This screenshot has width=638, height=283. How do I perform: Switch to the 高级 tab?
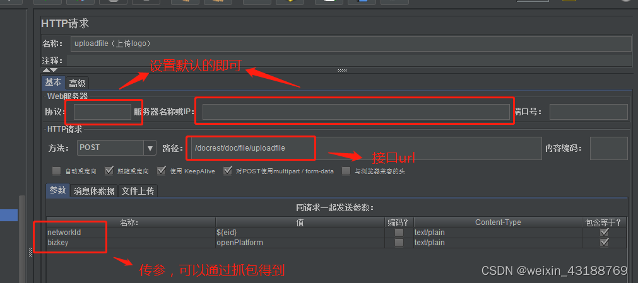pyautogui.click(x=77, y=83)
